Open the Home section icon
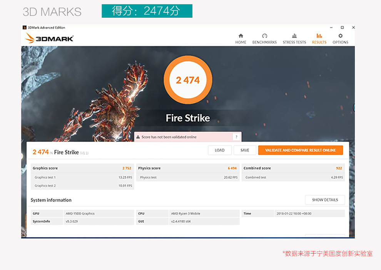The width and height of the screenshot is (381, 270). pos(241,36)
